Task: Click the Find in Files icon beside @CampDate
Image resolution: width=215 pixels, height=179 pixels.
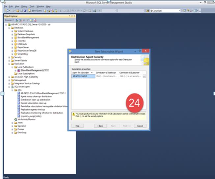Action: 148,11
